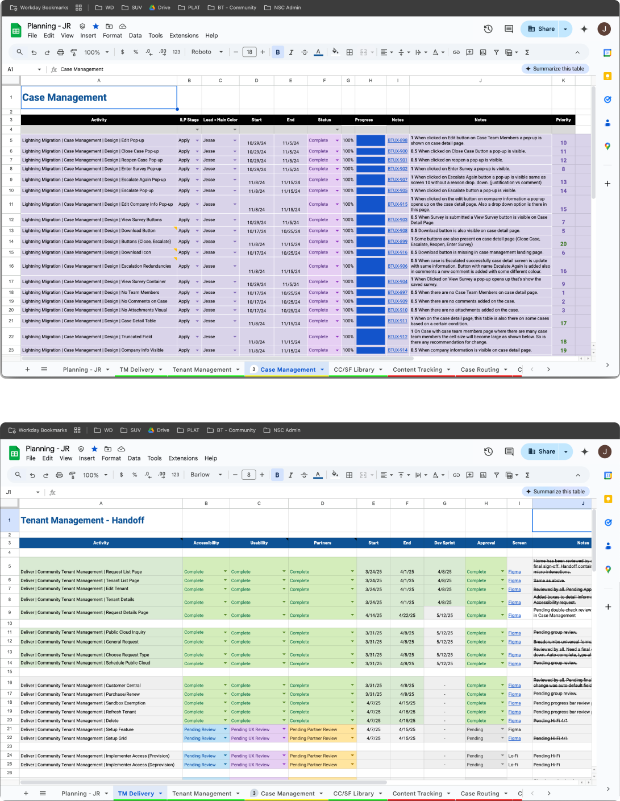
Task: Open borders tool in Case Management window toolbar
Action: 349,52
